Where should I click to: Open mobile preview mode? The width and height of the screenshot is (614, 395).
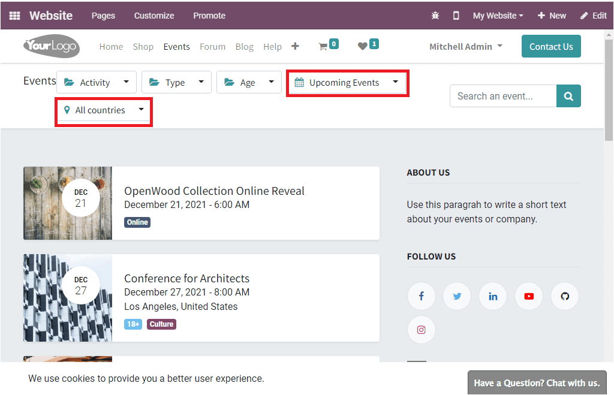456,15
